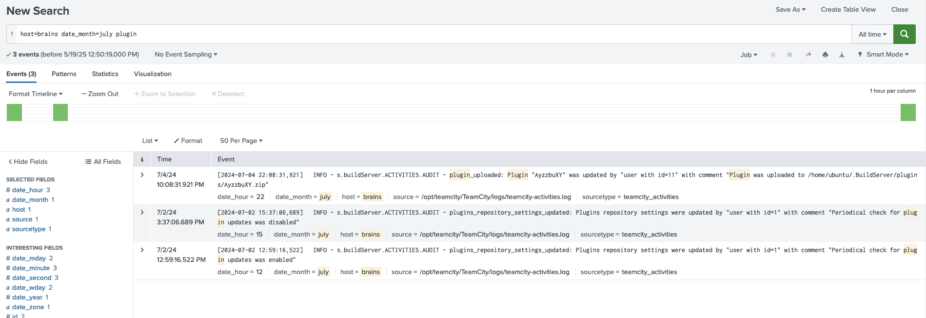Select the second green timeline bar
This screenshot has height=318, width=926.
coord(60,112)
